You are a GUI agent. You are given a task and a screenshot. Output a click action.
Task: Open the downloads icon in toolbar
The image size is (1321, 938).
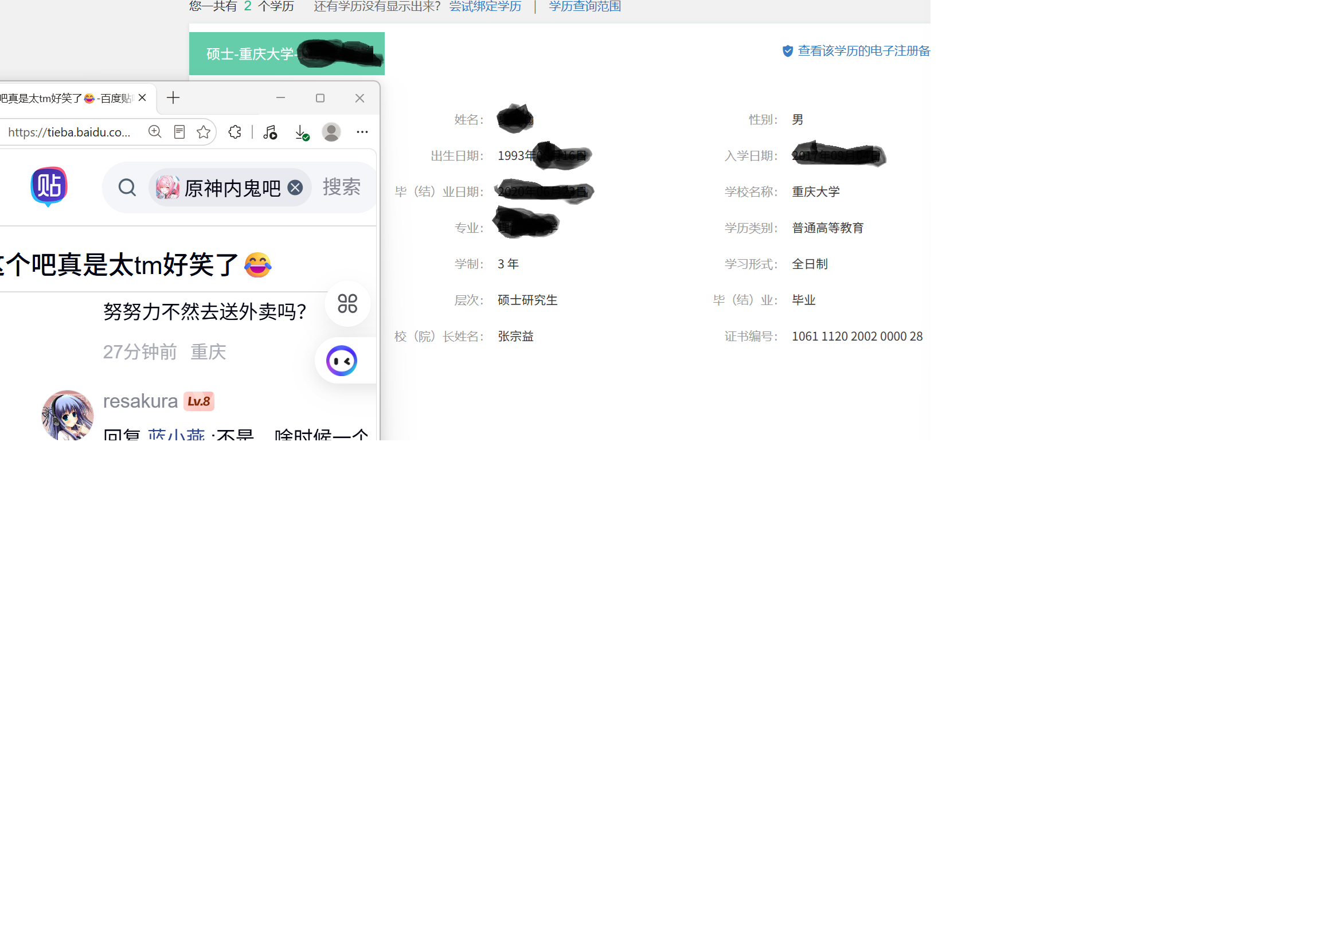click(302, 133)
